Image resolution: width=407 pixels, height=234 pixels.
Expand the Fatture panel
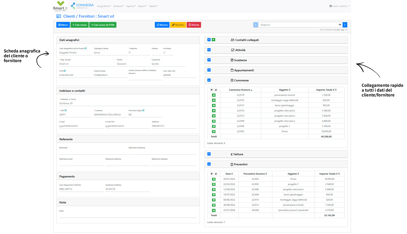[x=209, y=154]
